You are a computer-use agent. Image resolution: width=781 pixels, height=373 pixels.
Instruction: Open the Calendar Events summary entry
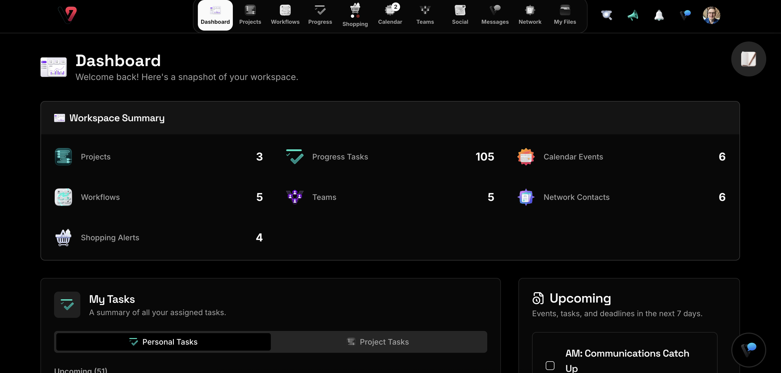[x=621, y=157]
